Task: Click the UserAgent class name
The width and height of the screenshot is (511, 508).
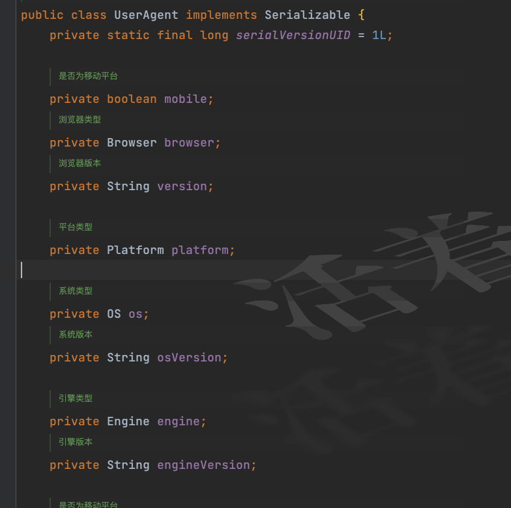Action: pyautogui.click(x=146, y=14)
